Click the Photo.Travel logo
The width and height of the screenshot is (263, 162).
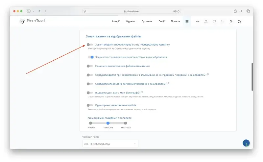(32, 21)
